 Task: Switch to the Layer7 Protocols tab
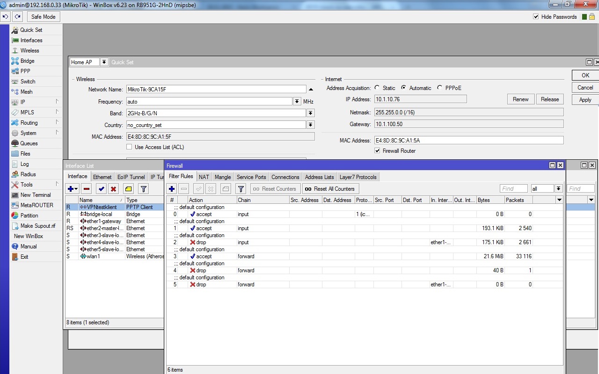click(358, 177)
